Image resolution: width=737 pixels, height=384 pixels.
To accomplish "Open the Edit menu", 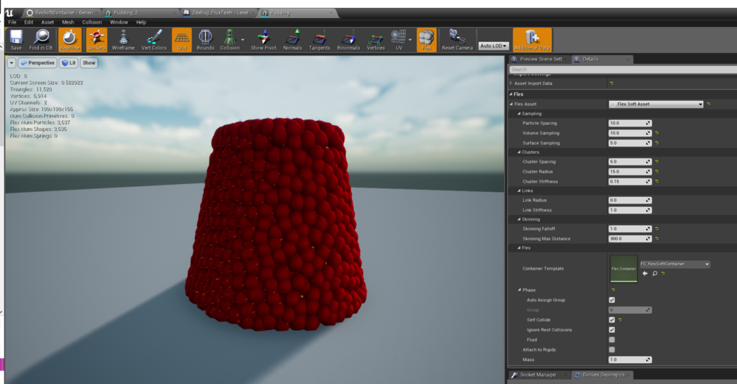I will pos(29,22).
